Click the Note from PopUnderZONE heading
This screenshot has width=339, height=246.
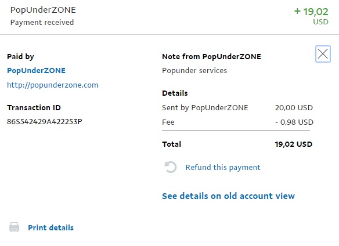click(212, 57)
